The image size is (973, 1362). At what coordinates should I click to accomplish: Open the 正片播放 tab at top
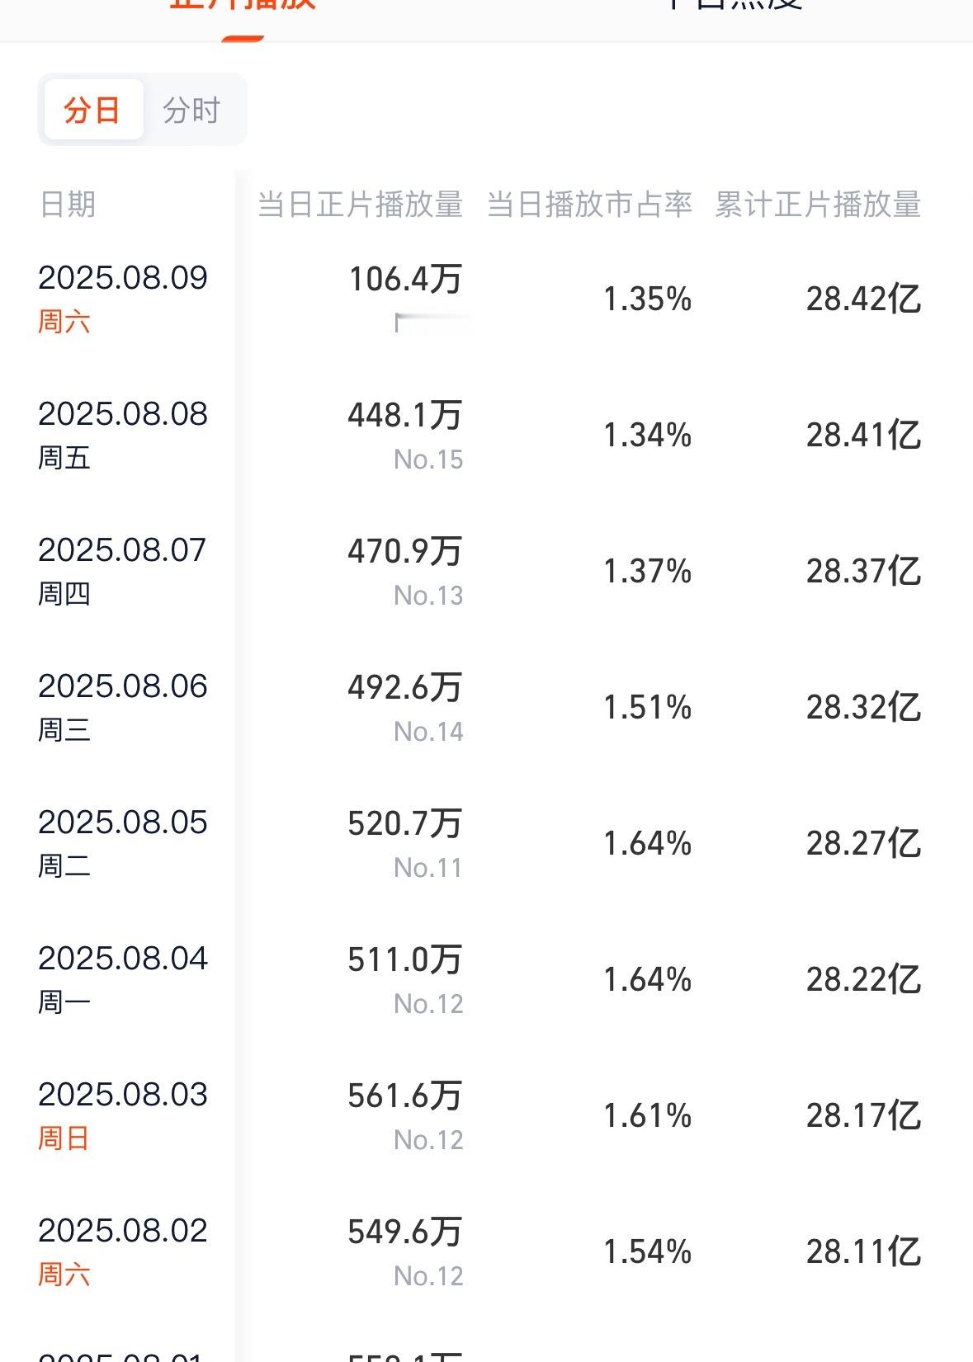coord(243,5)
